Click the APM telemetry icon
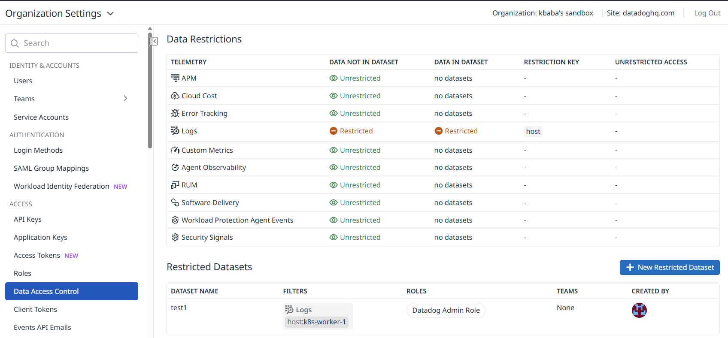728x338 pixels. click(x=175, y=78)
